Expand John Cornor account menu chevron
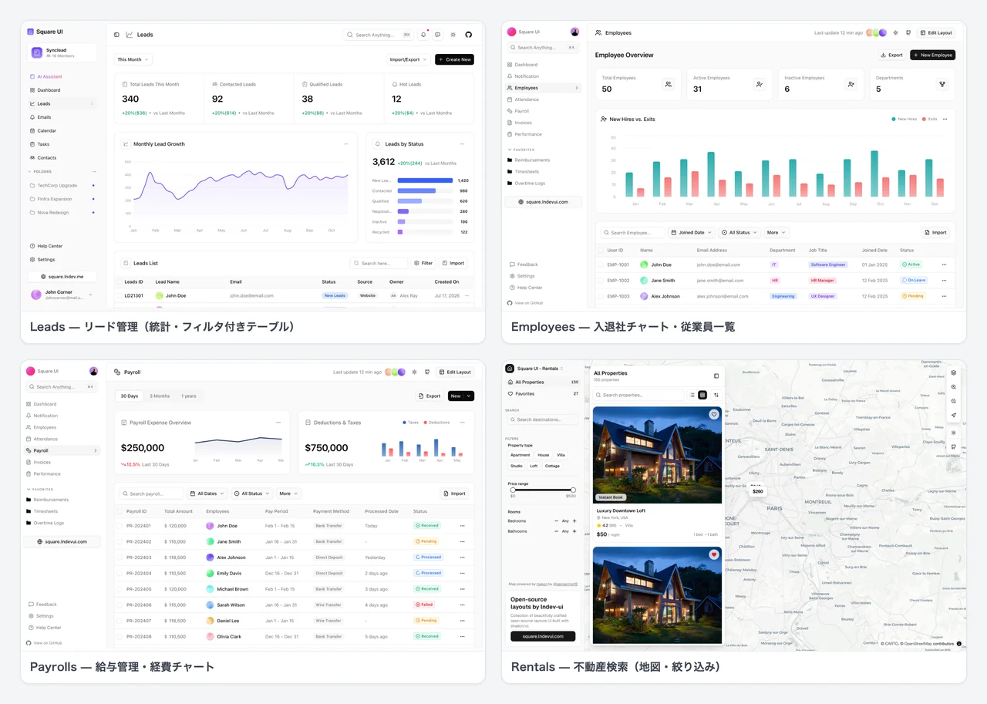The width and height of the screenshot is (987, 704). pyautogui.click(x=91, y=295)
